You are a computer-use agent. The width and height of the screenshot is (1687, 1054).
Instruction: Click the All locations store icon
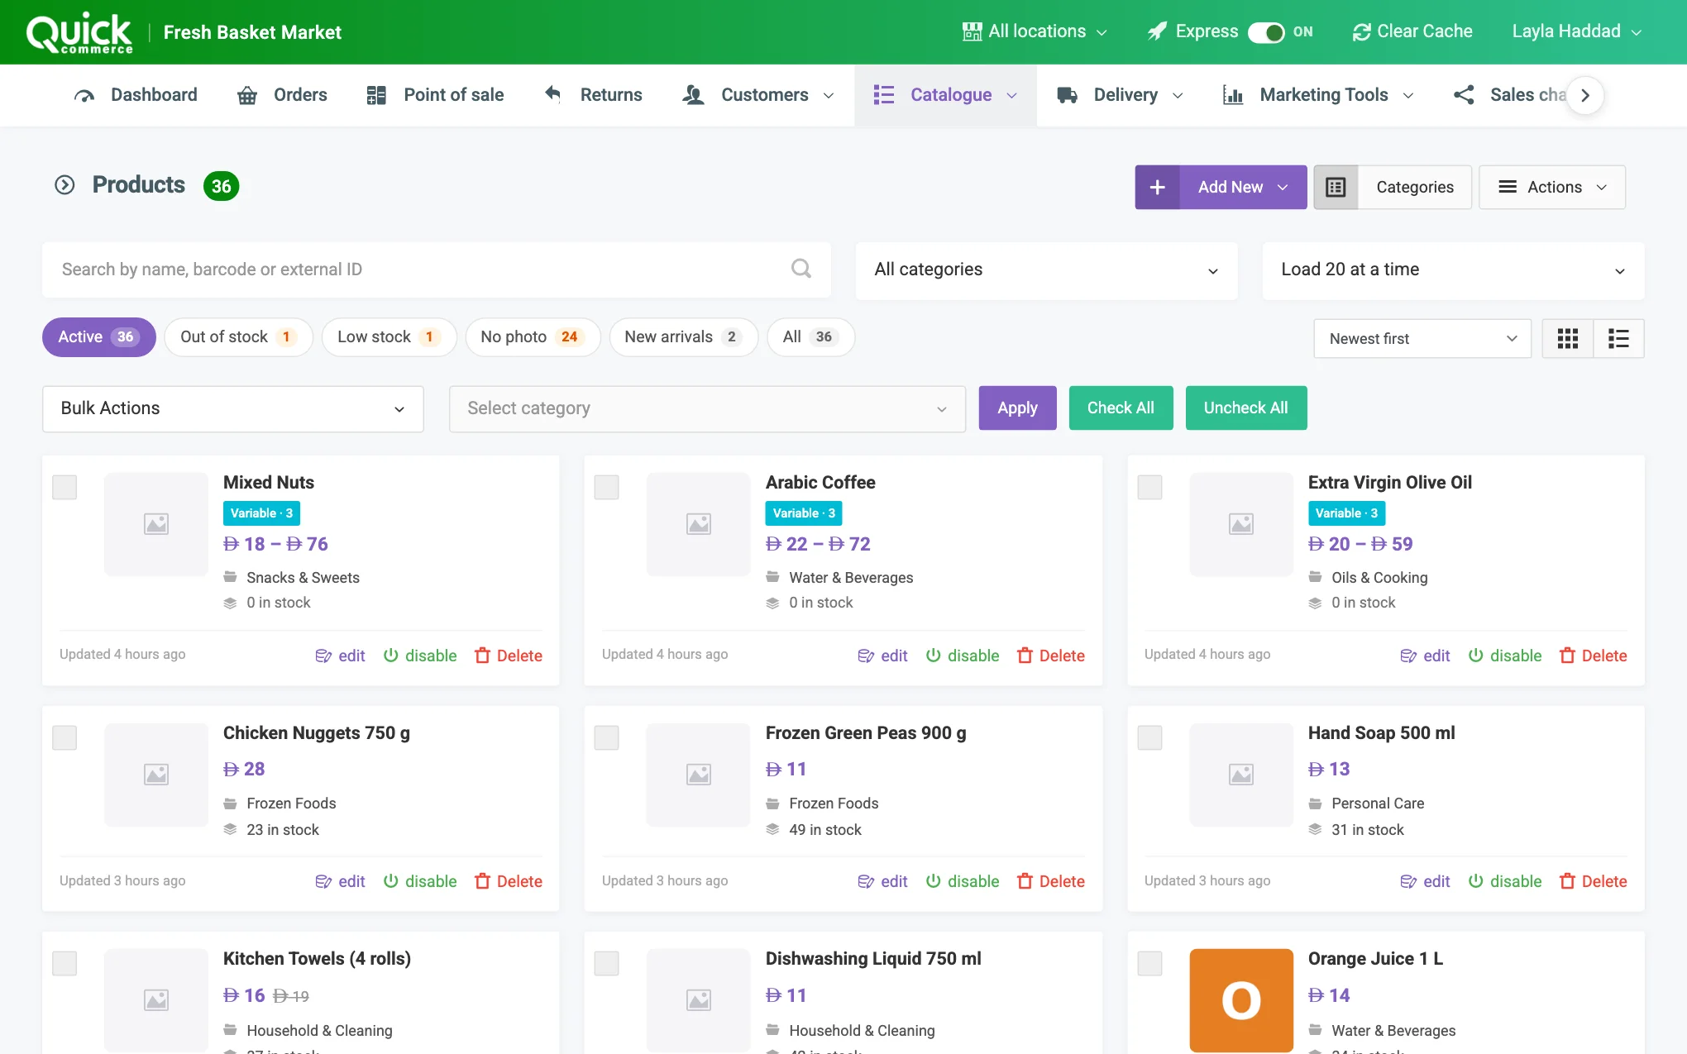tap(972, 31)
